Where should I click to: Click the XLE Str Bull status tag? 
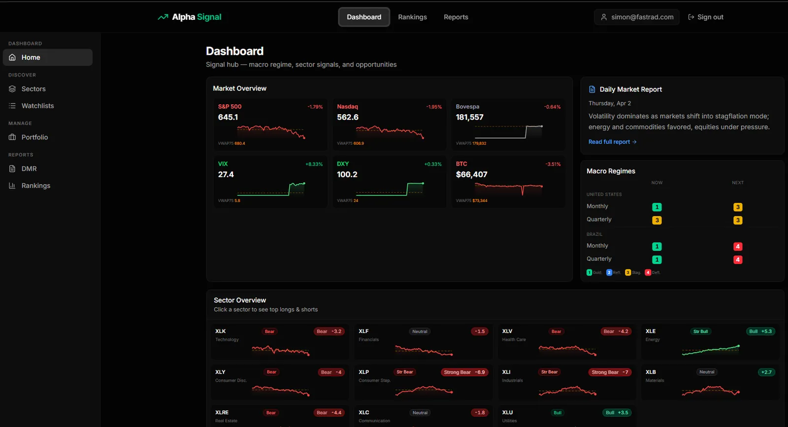point(700,331)
